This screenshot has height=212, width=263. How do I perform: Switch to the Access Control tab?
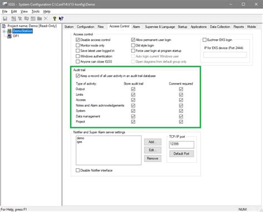coord(119,27)
